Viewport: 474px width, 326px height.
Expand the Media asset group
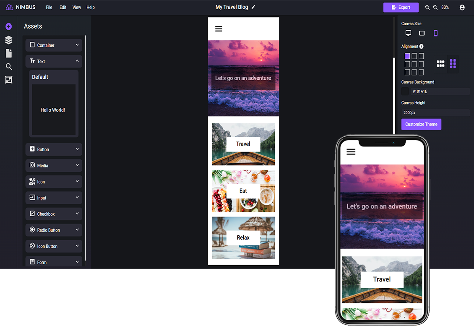point(77,165)
